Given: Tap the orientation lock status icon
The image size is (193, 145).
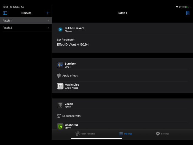Looking at the screenshot, I should coord(180,7).
